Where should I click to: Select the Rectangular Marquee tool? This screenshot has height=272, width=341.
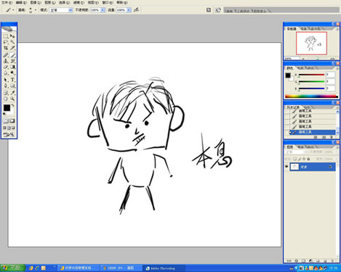tap(6, 36)
